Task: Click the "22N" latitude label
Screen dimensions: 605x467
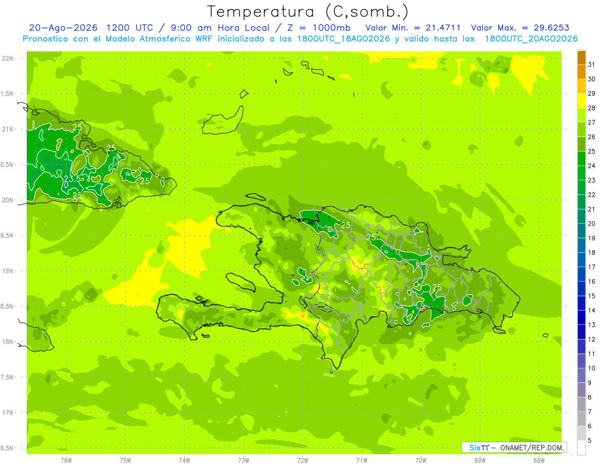Action: click(x=8, y=58)
